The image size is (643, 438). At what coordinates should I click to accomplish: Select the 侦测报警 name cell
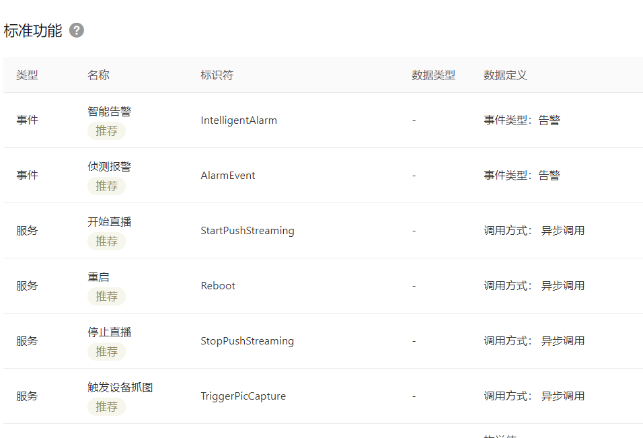tap(110, 166)
